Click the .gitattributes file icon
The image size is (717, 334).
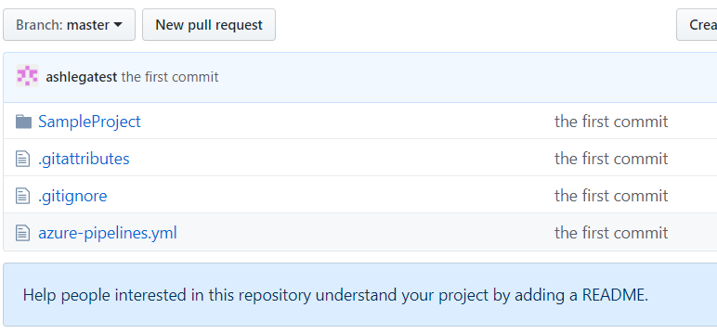(x=23, y=159)
